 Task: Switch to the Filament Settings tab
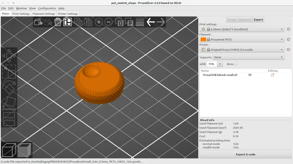coord(44,14)
